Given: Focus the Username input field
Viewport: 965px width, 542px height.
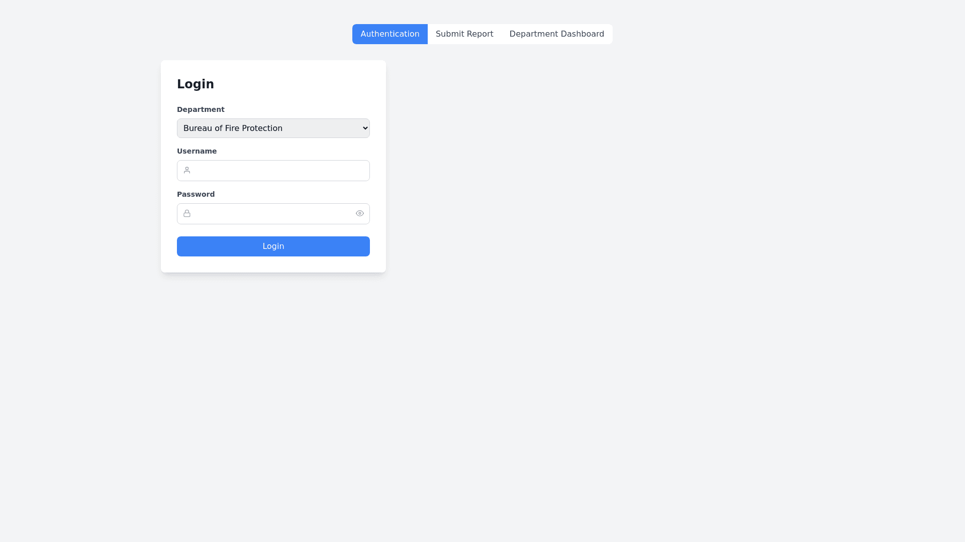Looking at the screenshot, I should [279, 171].
